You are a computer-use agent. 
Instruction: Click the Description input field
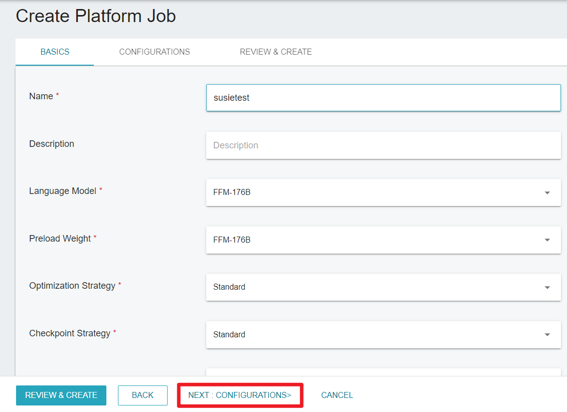tap(383, 145)
